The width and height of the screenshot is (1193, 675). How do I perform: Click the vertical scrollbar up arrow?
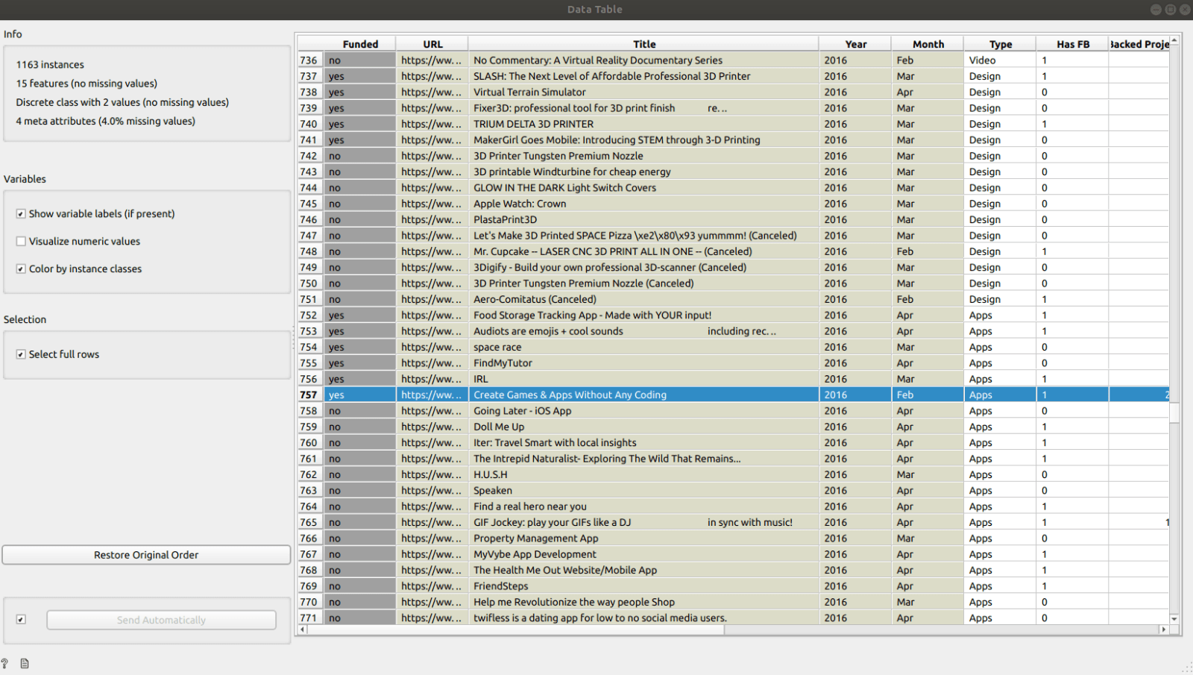click(x=1174, y=40)
